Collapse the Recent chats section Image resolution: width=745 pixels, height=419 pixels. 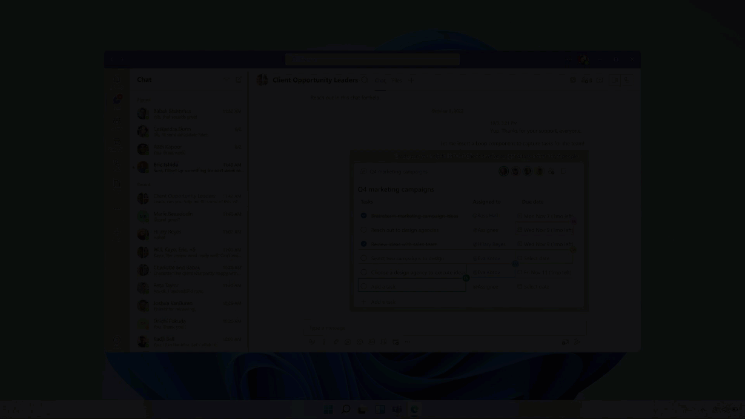144,184
